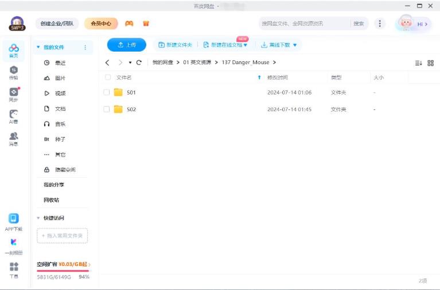
Task: Tick the select-all checkbox in header row
Action: coord(107,77)
